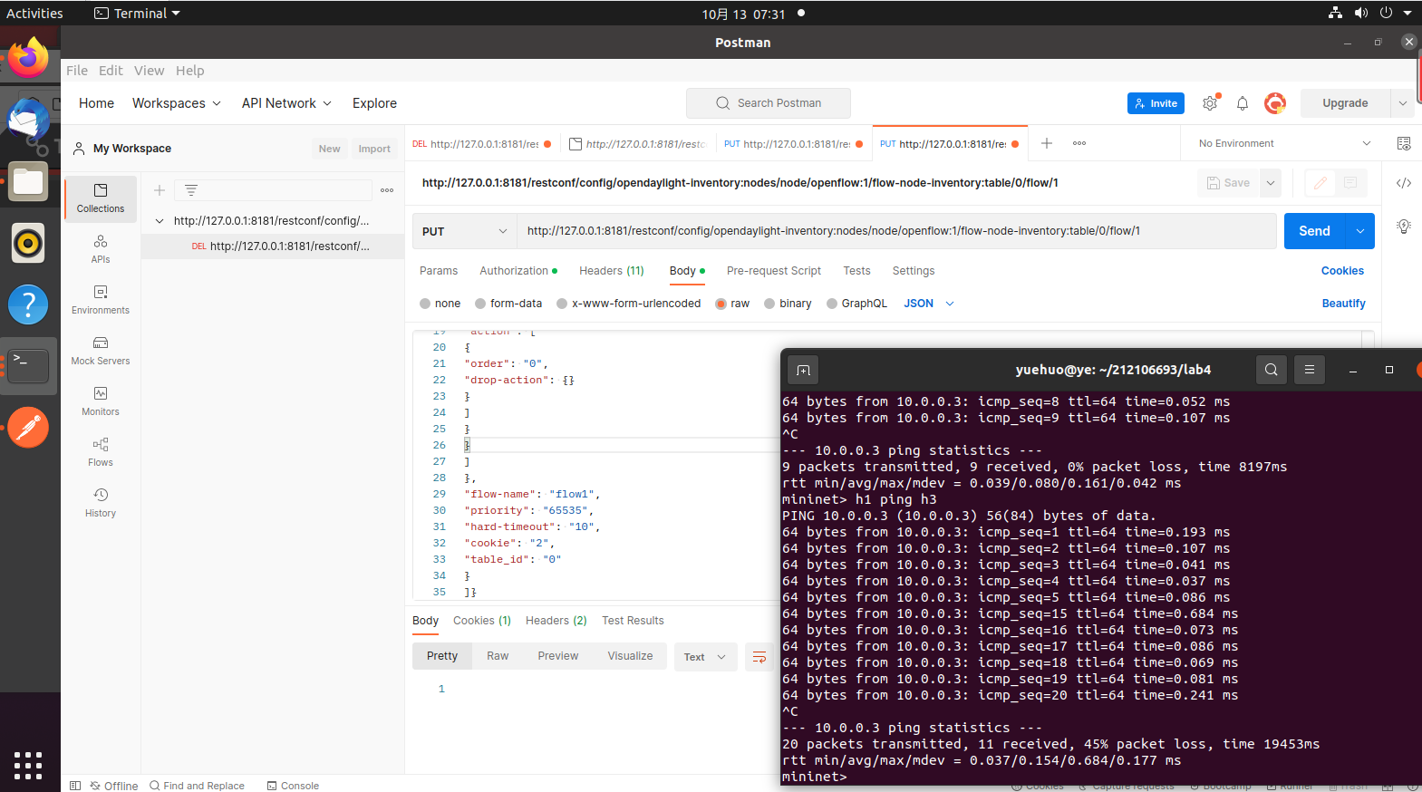Image resolution: width=1422 pixels, height=792 pixels.
Task: Open the Environments sidebar section
Action: coord(101,300)
